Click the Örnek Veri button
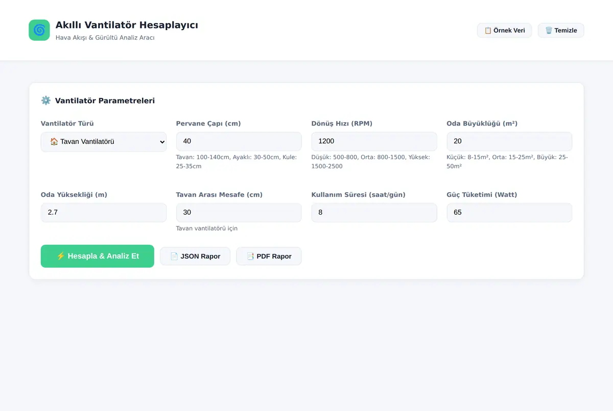The height and width of the screenshot is (411, 613). [x=504, y=30]
